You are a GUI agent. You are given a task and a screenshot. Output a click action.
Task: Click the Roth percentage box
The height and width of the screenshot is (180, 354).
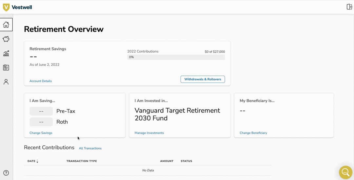point(41,122)
